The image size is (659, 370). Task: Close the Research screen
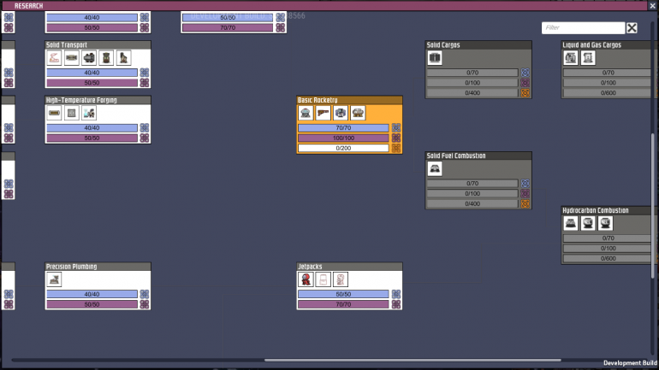click(653, 5)
